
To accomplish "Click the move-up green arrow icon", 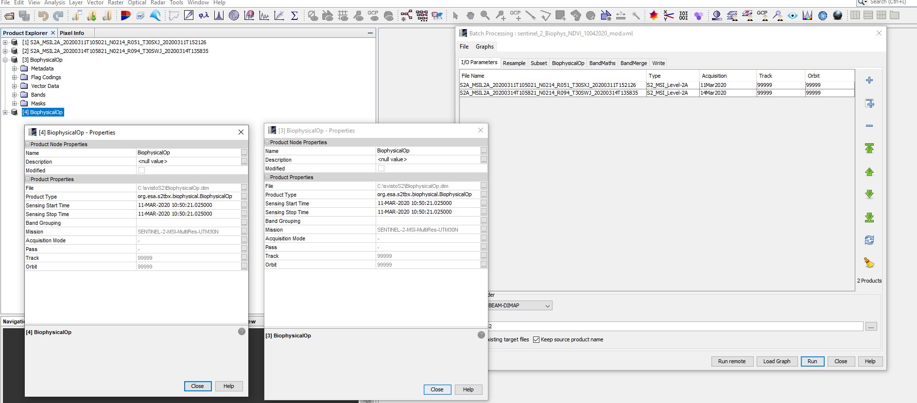I will pos(869,171).
